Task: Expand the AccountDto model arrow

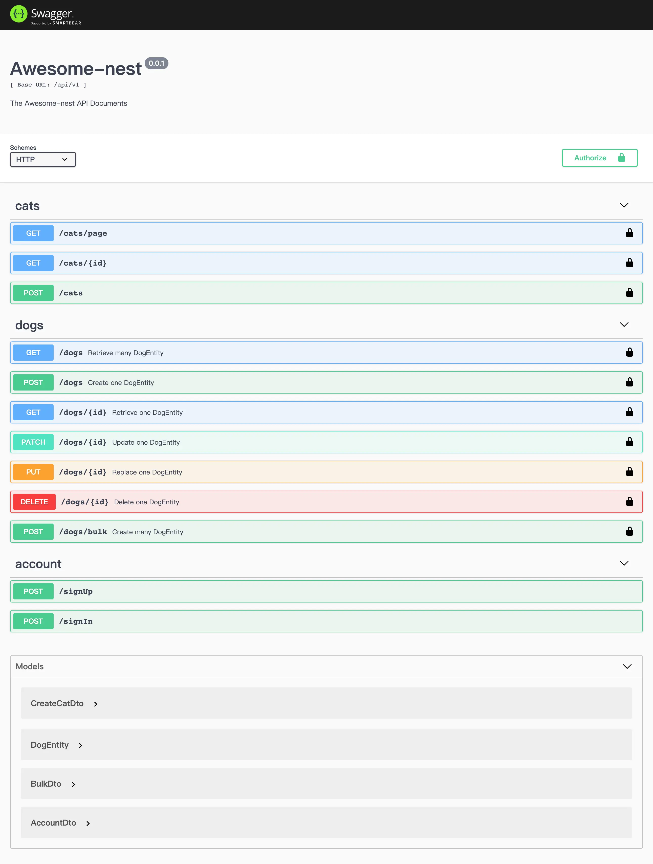Action: (x=88, y=823)
